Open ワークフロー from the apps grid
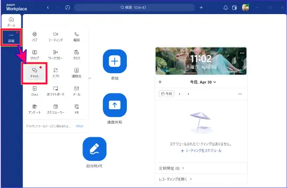287x188 pixels. (55, 55)
